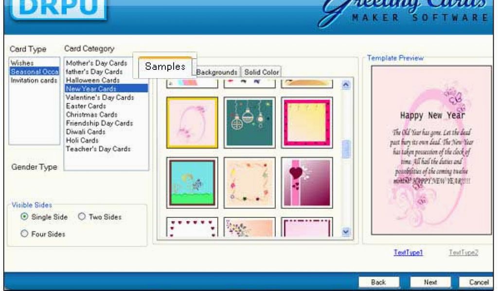Select Christmas Cards in Card Category
The image size is (498, 291).
click(x=91, y=115)
